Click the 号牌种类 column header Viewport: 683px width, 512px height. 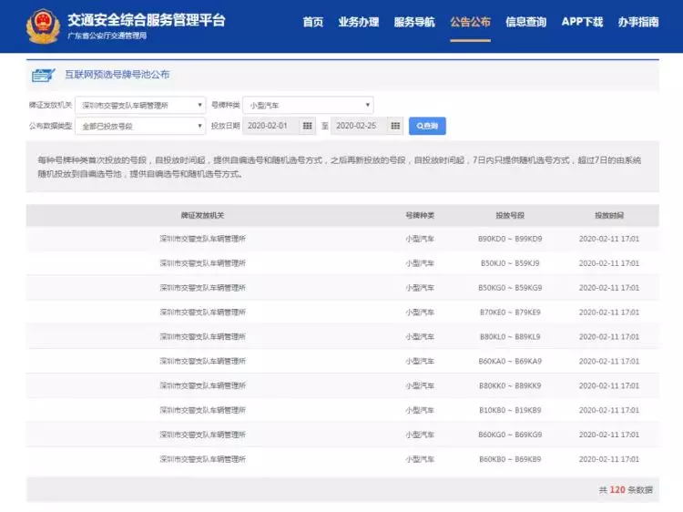420,215
